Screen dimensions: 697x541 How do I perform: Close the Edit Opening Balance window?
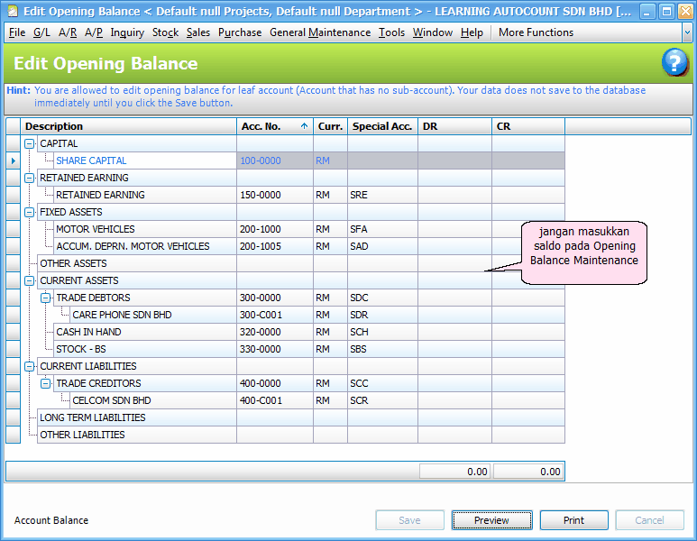[683, 12]
